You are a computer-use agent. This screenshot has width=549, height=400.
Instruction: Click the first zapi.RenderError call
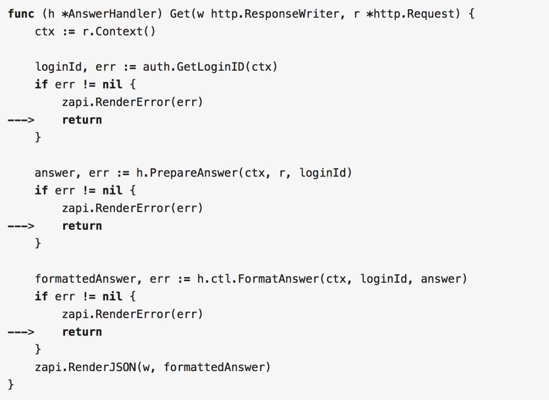(132, 102)
